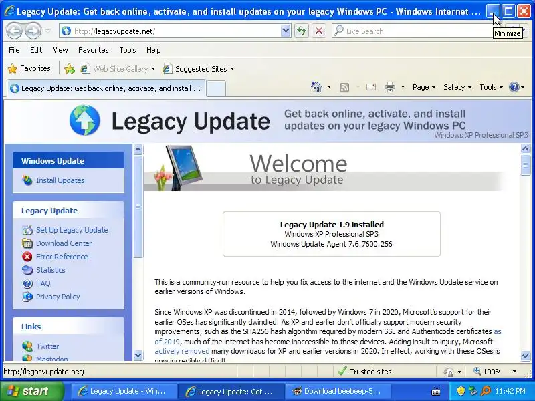The width and height of the screenshot is (535, 401).
Task: Click the orange magnifier tray icon
Action: (x=485, y=391)
